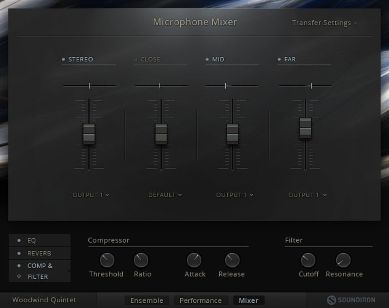Click the Compressor Threshold knob
Screen dimensions: 389x308
coord(107,260)
